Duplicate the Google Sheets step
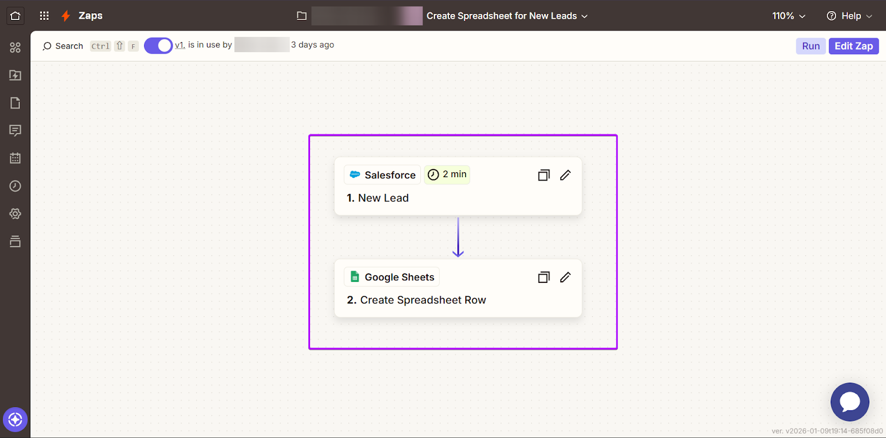886x438 pixels. coord(544,277)
